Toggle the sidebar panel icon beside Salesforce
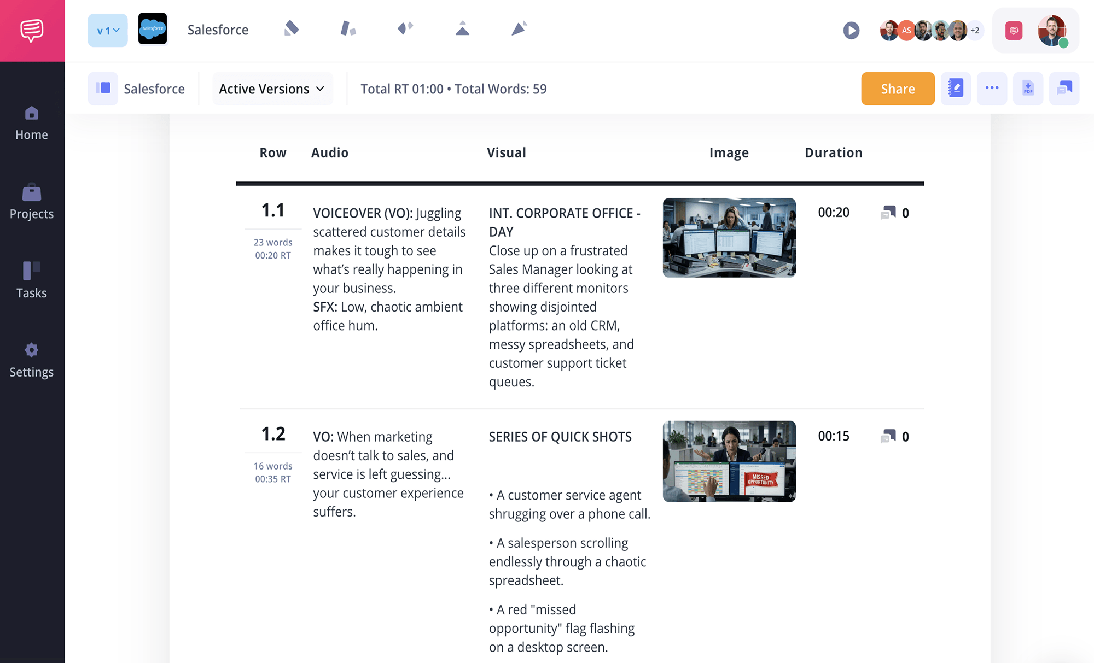This screenshot has width=1094, height=663. pos(103,89)
